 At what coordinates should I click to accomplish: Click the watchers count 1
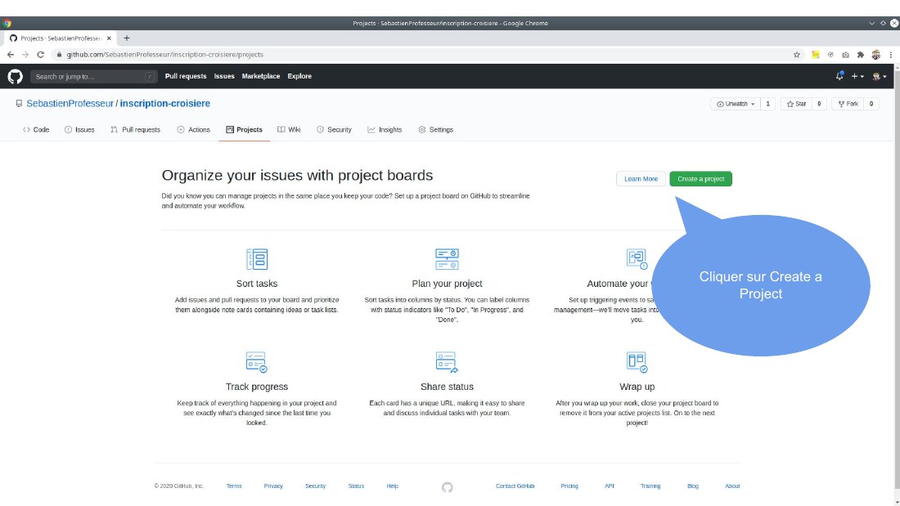[x=768, y=104]
